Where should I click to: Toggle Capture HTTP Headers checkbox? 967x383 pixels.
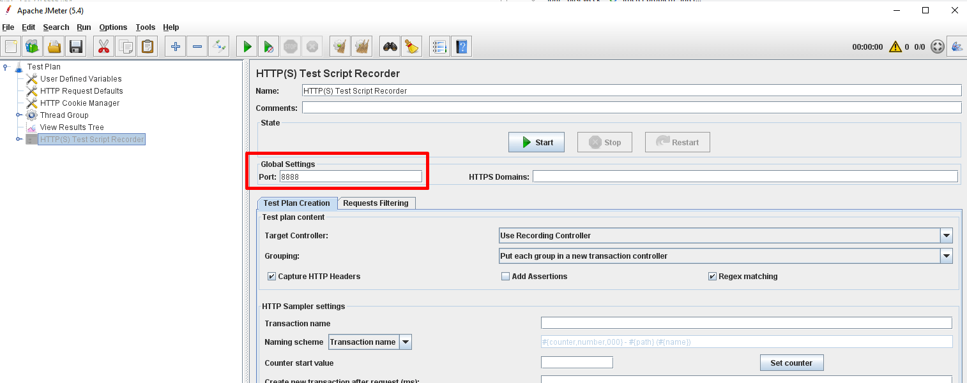tap(272, 277)
